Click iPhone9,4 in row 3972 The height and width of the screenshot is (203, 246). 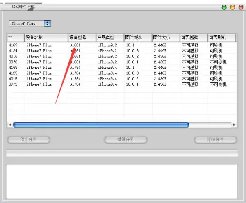107,84
